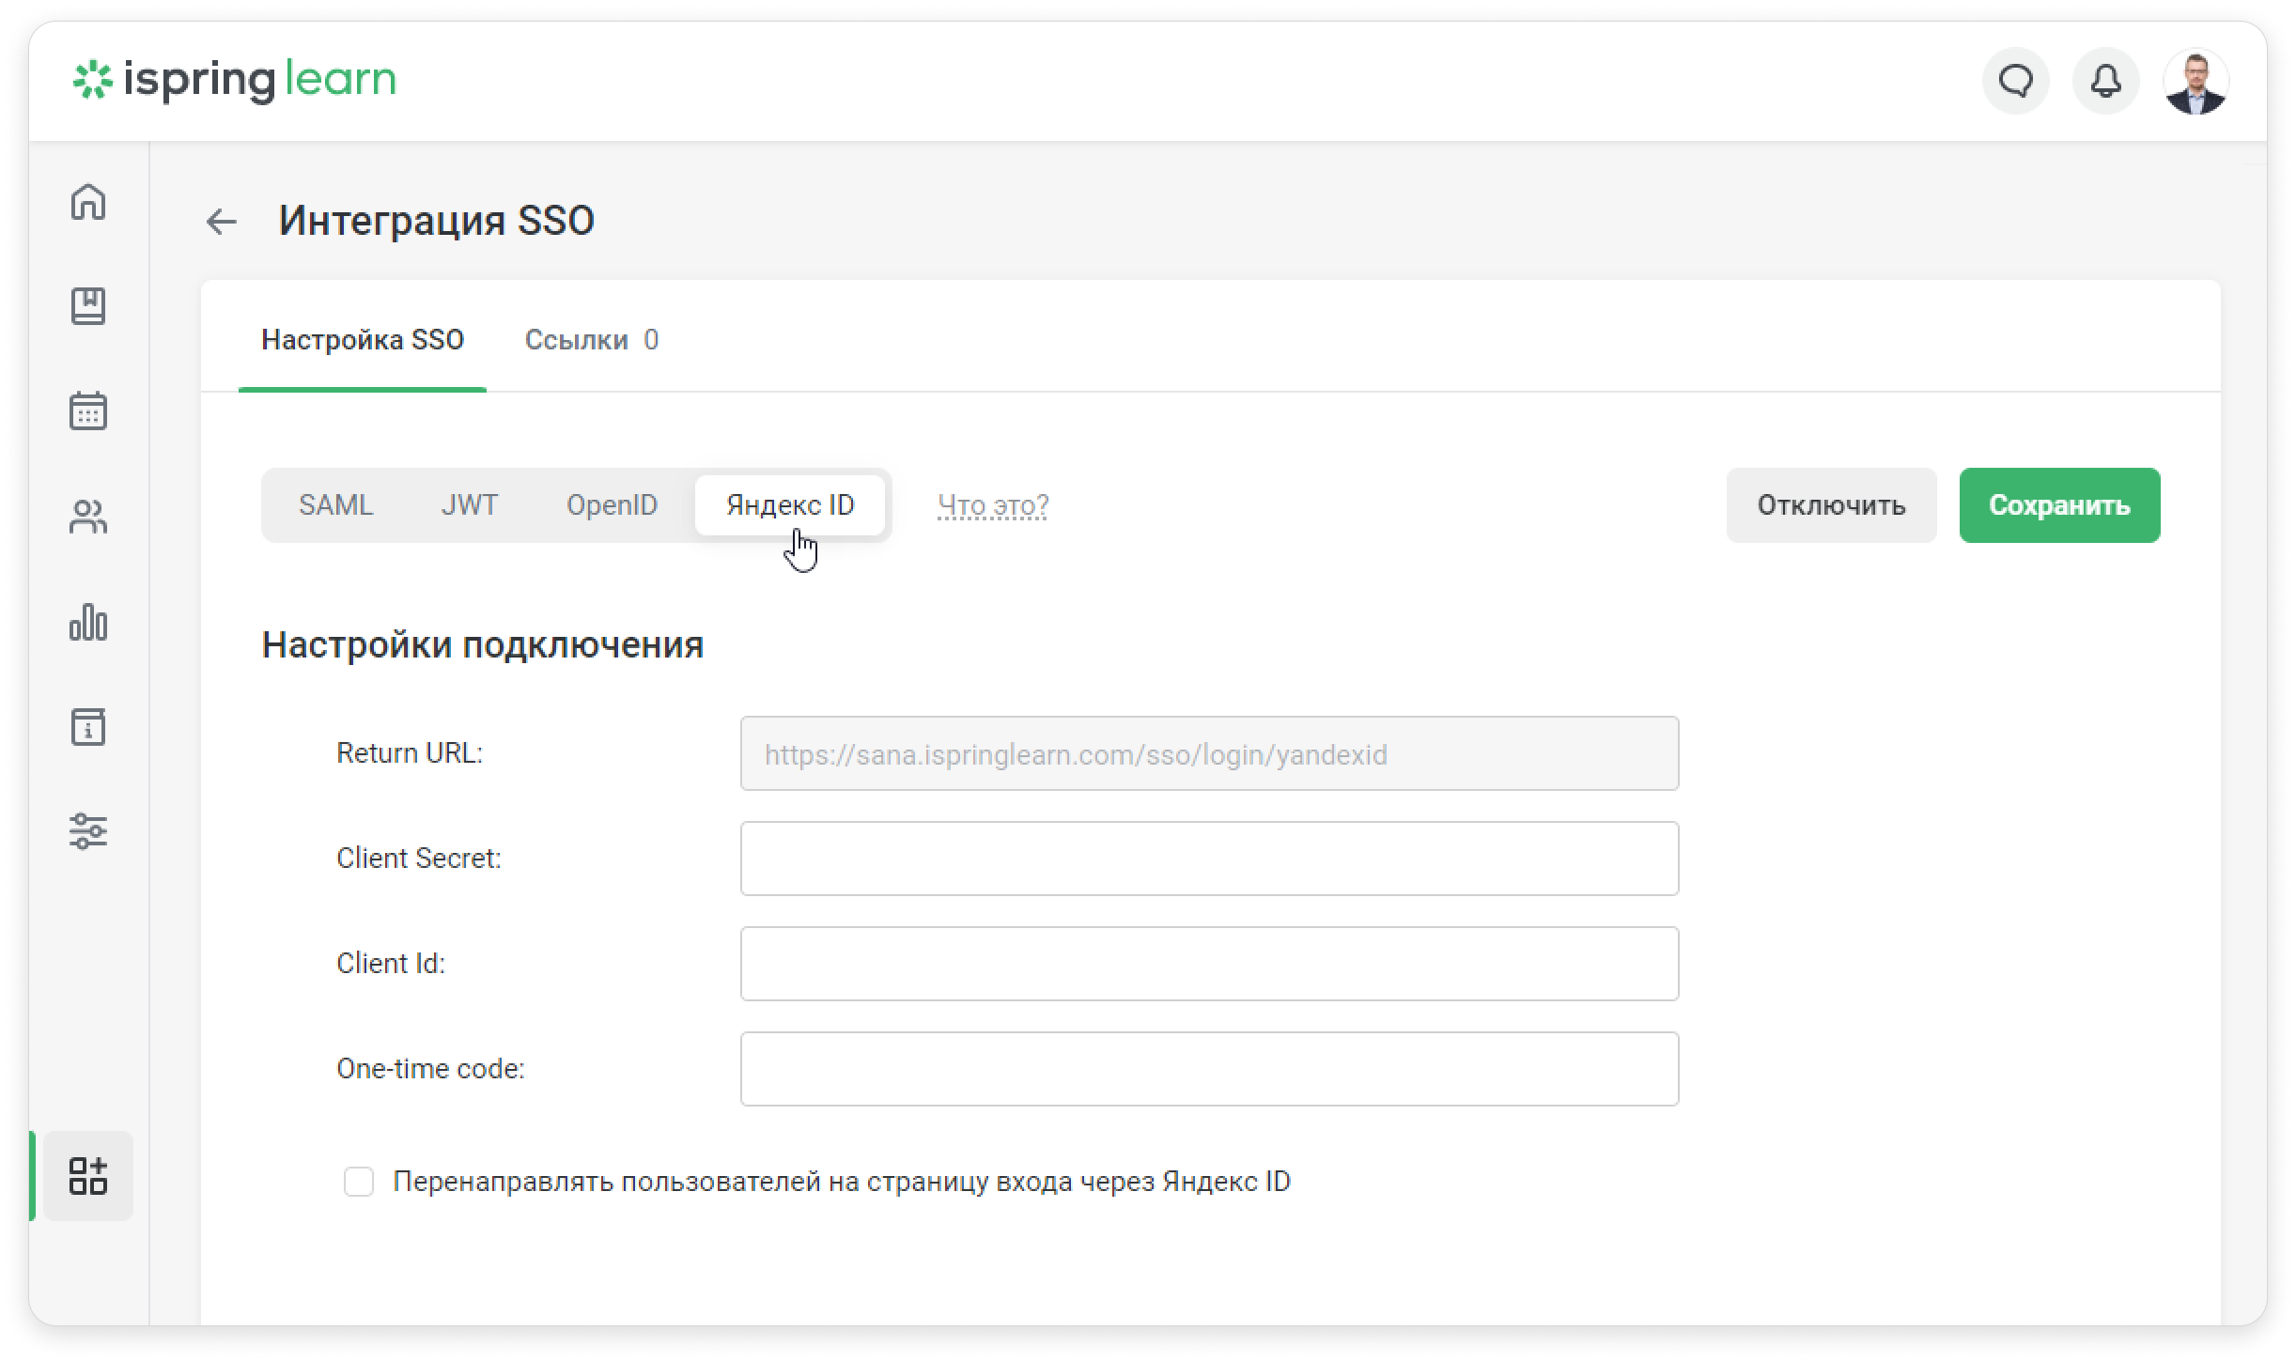The image size is (2296, 1362).
Task: Go back with the arrow icon
Action: click(222, 222)
